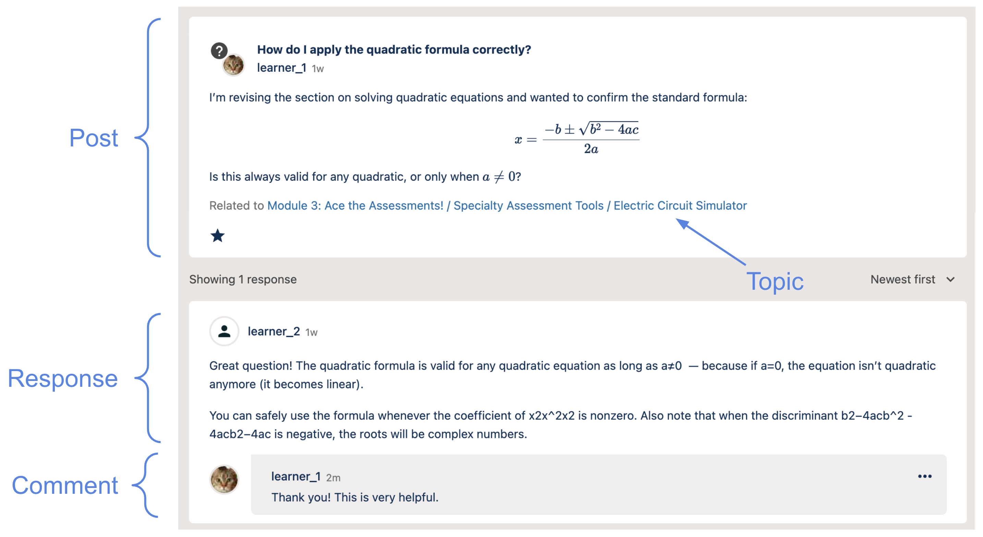The image size is (983, 537).
Task: Click the learner_1 username in the post header
Action: click(x=281, y=68)
